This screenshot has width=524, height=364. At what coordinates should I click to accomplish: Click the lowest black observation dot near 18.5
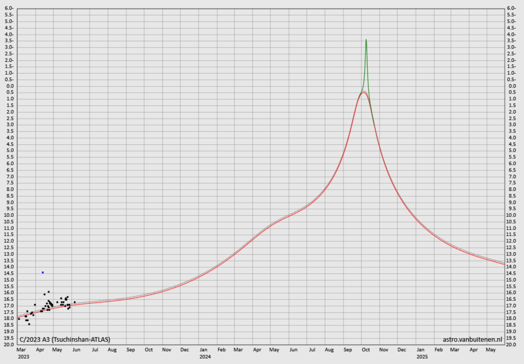click(x=29, y=324)
